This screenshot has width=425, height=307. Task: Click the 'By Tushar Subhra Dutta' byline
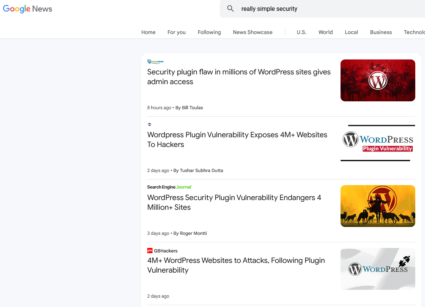198,170
